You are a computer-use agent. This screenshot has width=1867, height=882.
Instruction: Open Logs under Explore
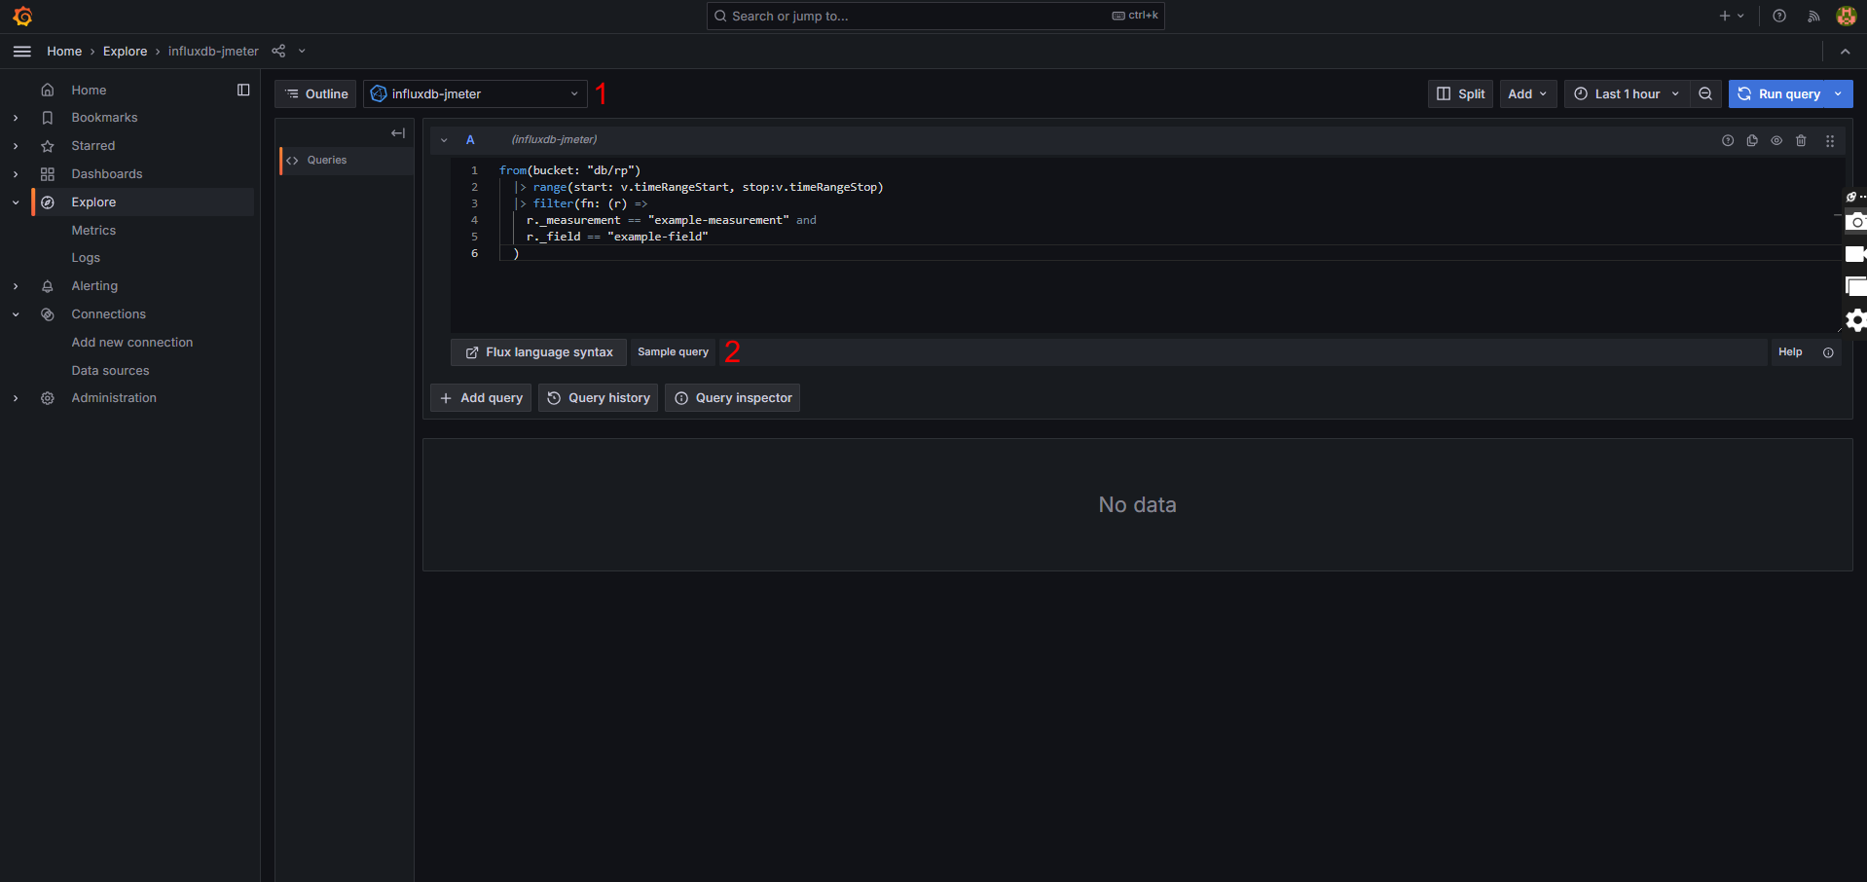[86, 258]
